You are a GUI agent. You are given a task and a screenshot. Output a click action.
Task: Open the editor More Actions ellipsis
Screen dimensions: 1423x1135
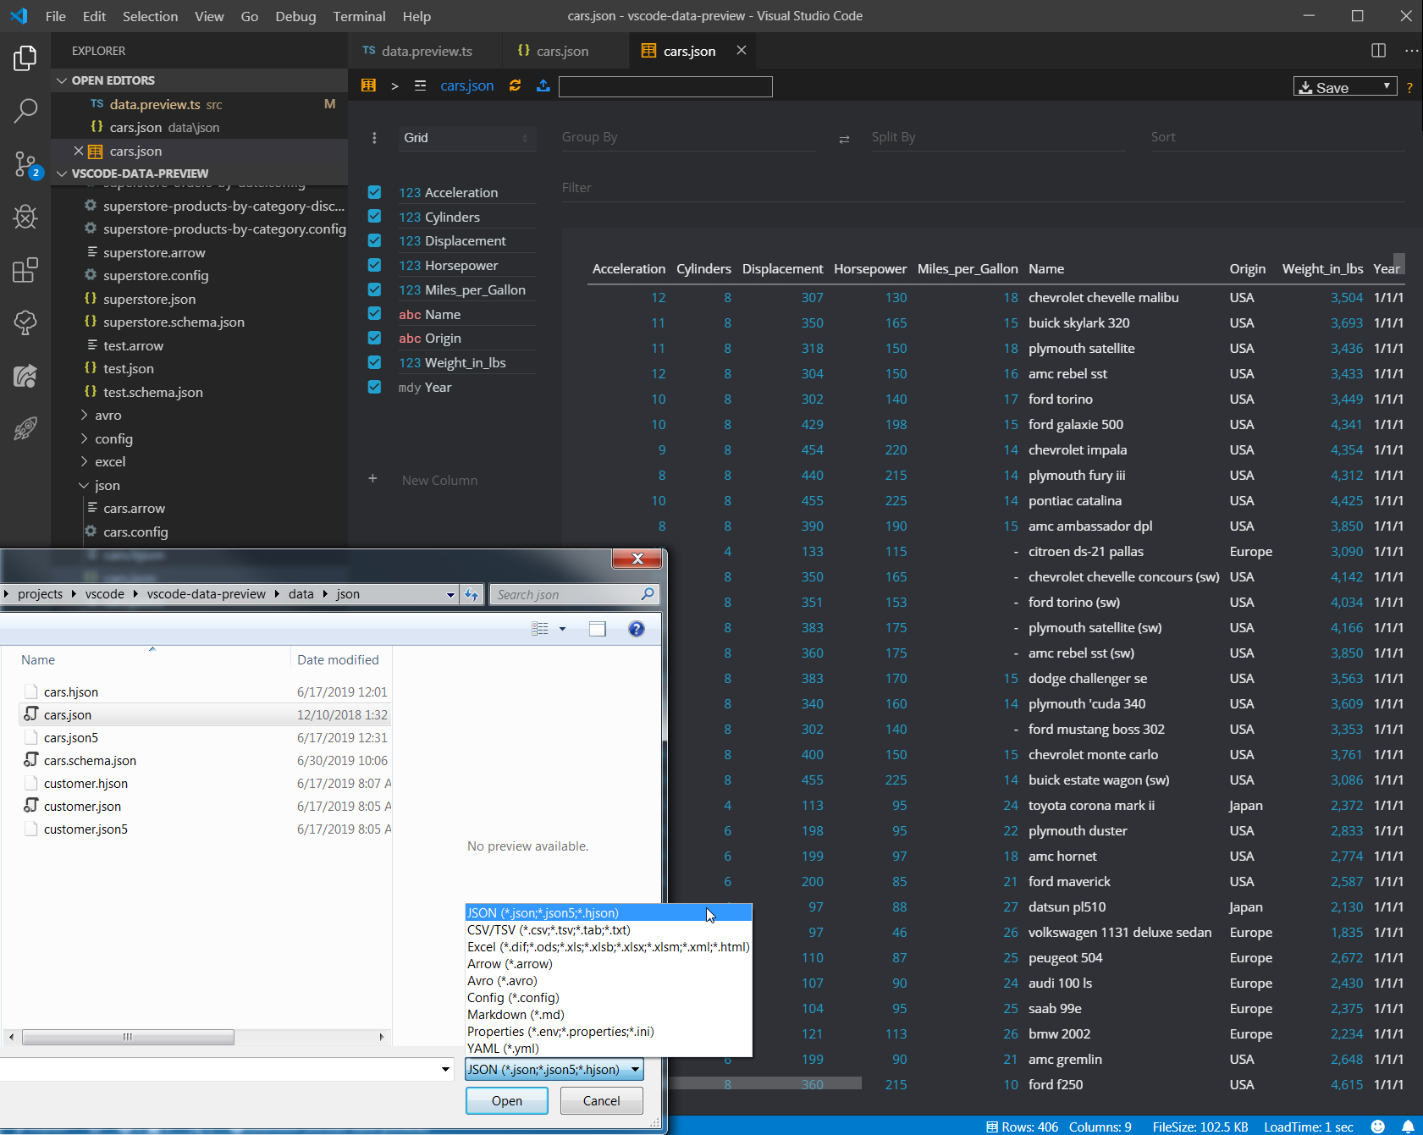pyautogui.click(x=1411, y=51)
